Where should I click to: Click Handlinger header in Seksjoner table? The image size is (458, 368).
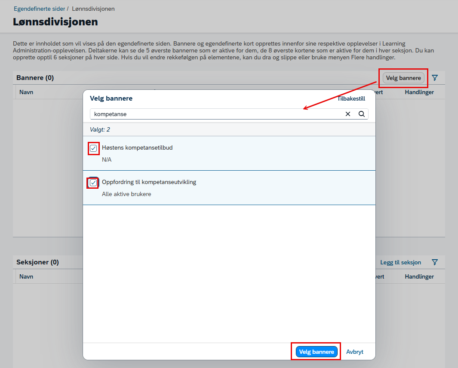coord(419,276)
